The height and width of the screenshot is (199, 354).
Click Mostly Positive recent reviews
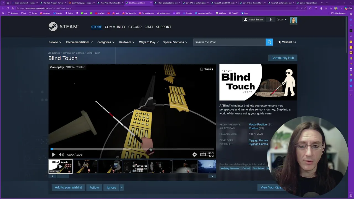257,125
